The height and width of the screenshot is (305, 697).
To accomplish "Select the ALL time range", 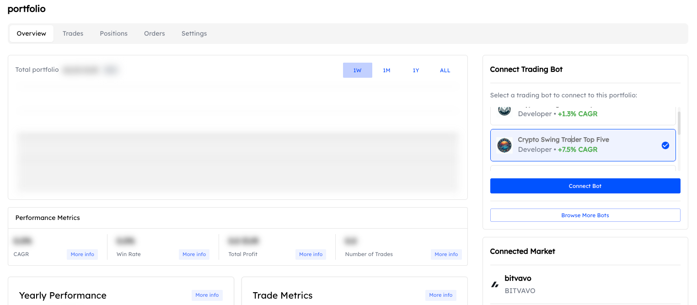I will (445, 70).
